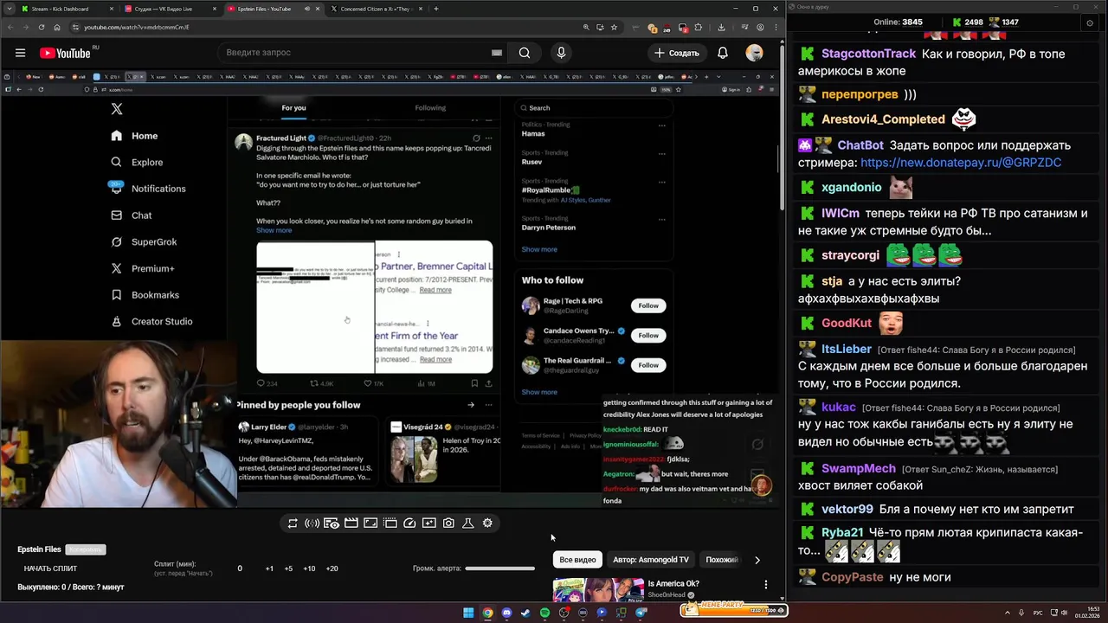Click the Создать create button

[676, 53]
